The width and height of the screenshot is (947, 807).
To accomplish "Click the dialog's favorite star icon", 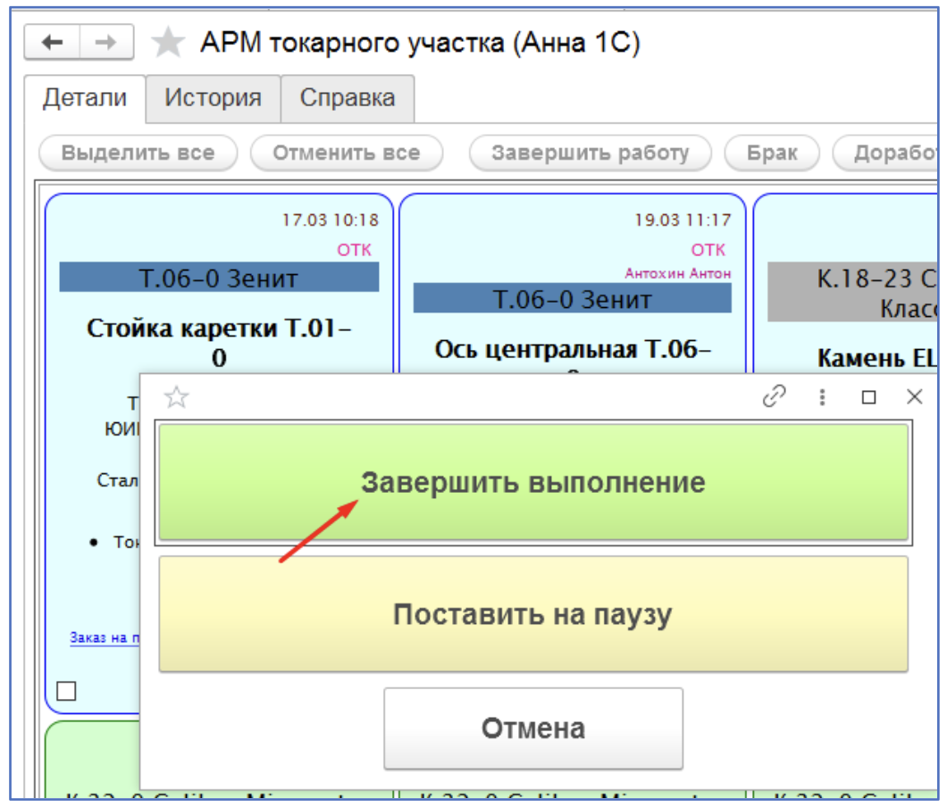I will coord(177,397).
